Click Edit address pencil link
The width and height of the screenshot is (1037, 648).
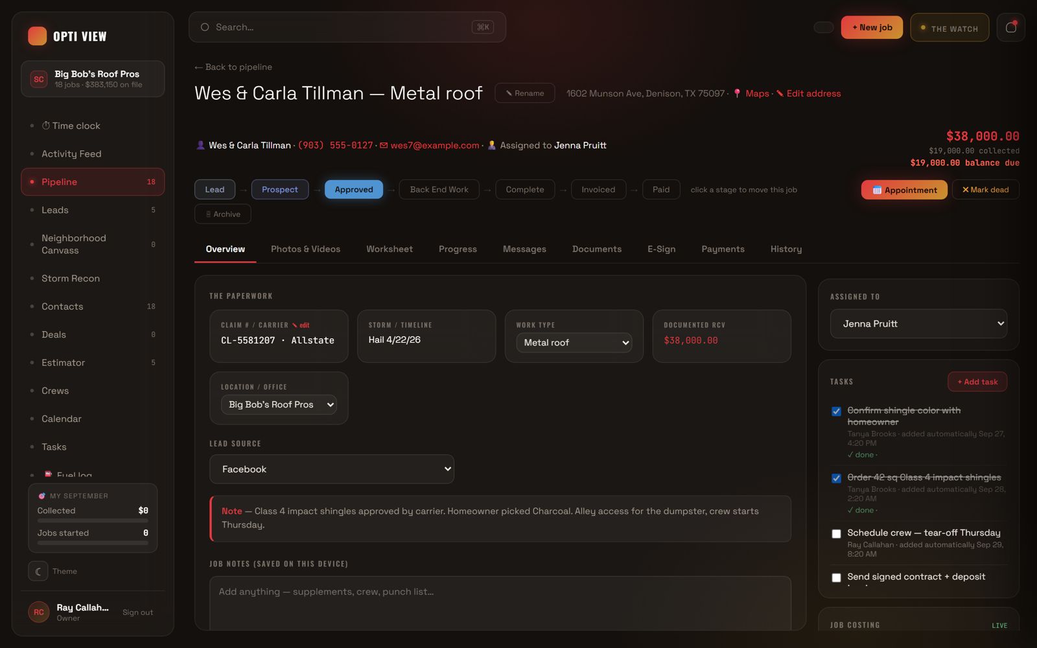[x=808, y=93]
